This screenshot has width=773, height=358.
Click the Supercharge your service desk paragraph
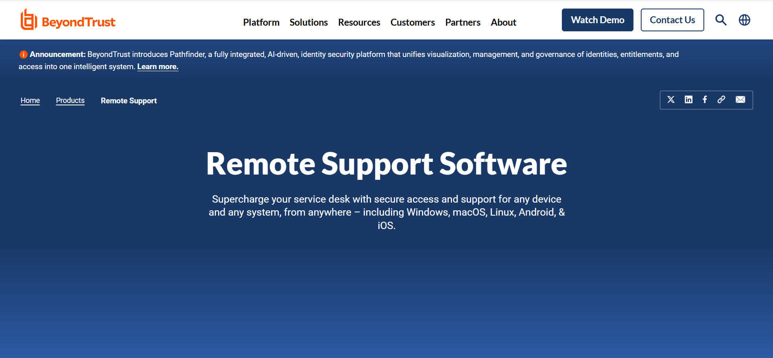pyautogui.click(x=386, y=212)
